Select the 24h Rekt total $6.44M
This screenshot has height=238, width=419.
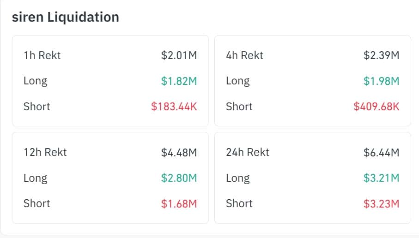click(381, 153)
